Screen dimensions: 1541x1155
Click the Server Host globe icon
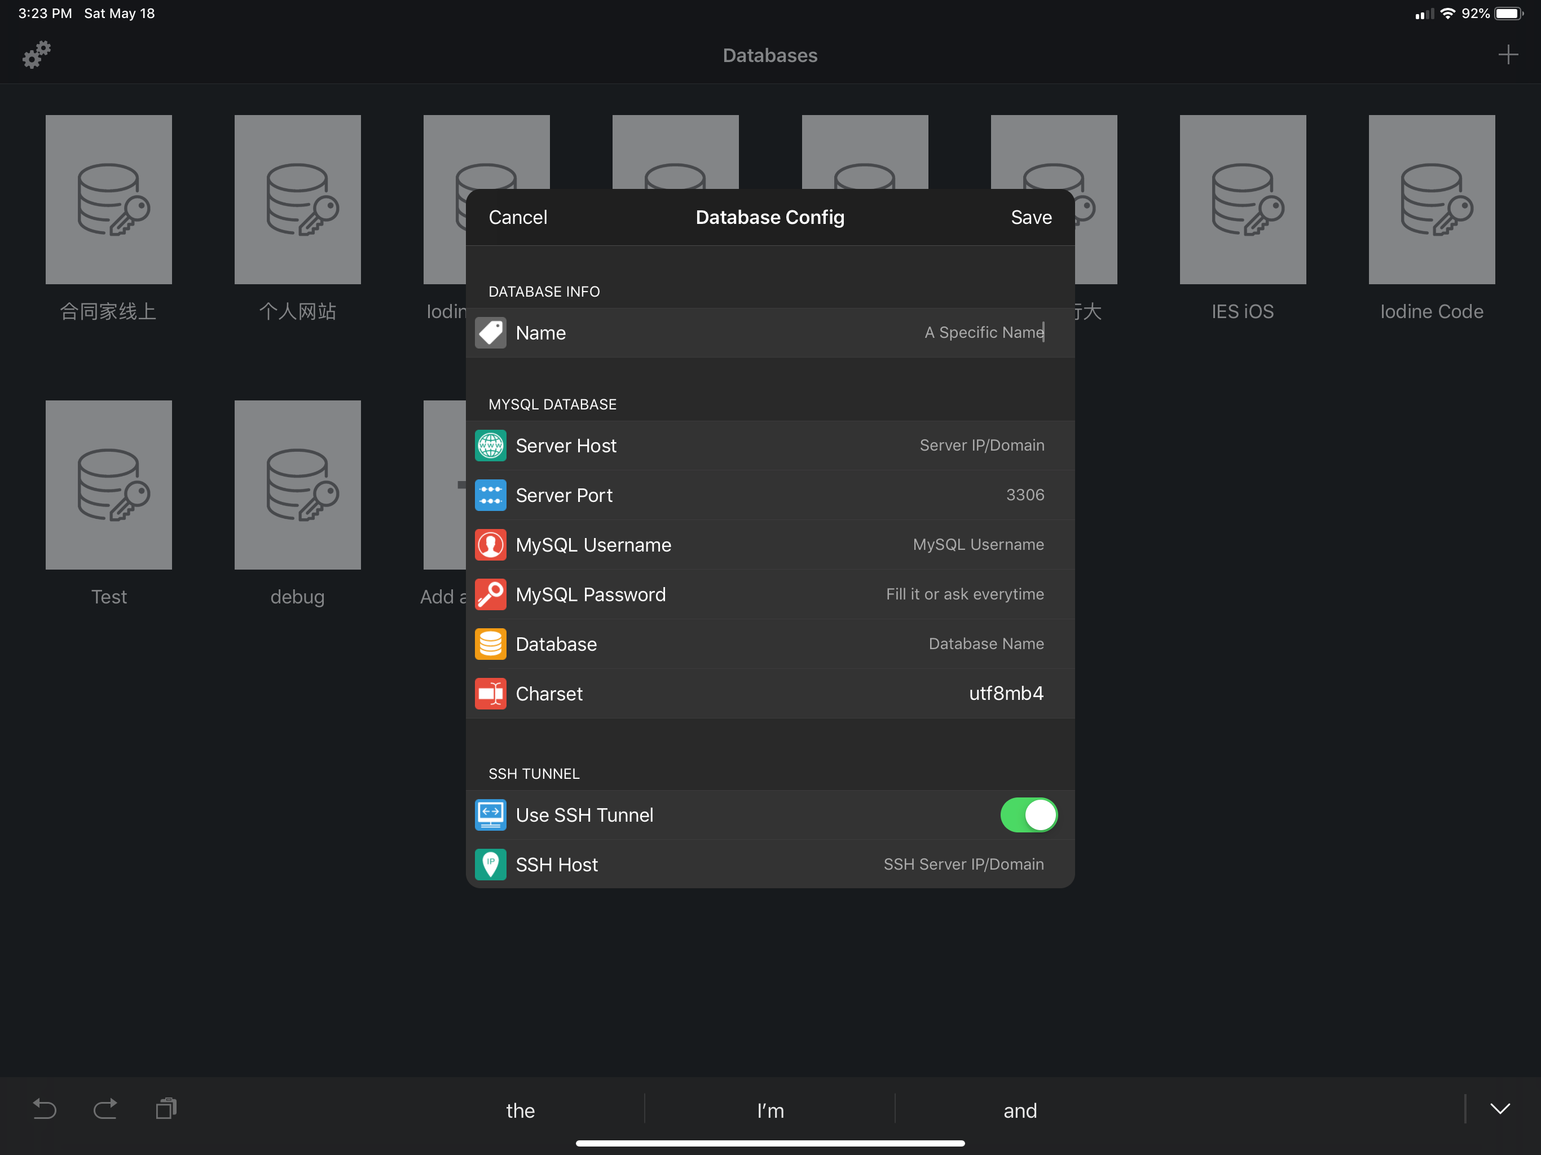490,446
